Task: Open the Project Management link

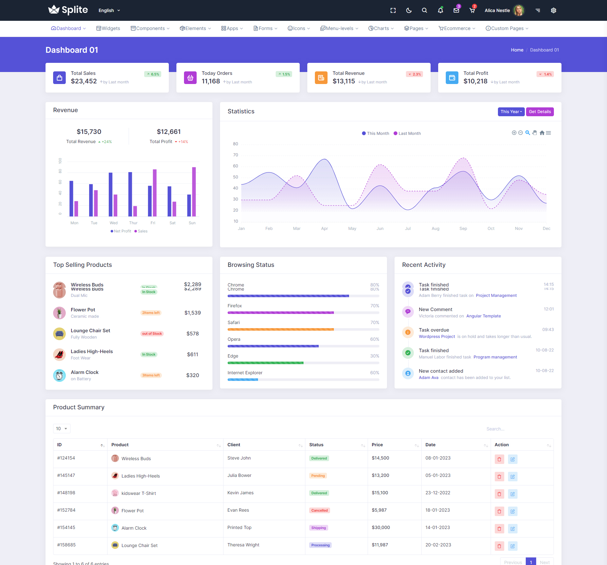Action: [x=496, y=296]
